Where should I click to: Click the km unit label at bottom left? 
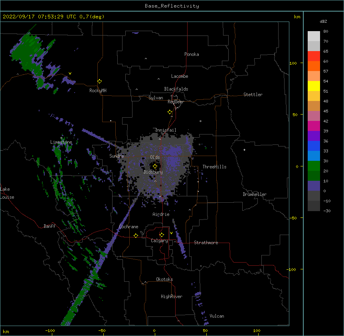coord(6,331)
